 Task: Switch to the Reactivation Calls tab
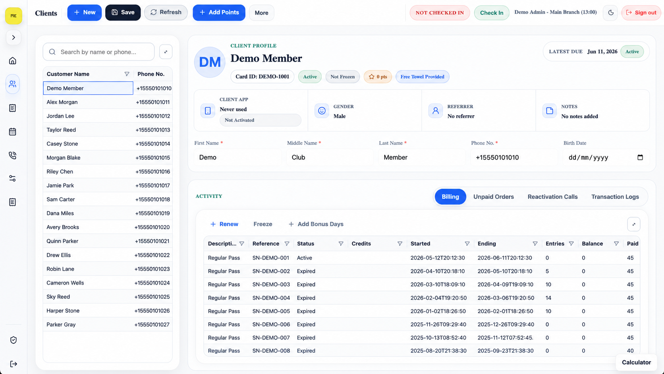[552, 197]
